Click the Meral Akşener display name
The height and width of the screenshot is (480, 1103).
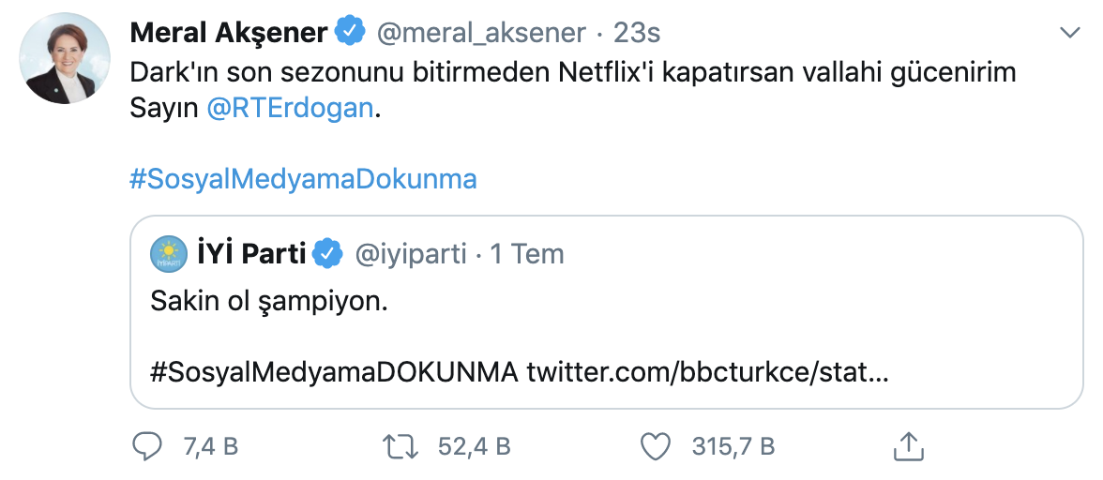pos(229,33)
